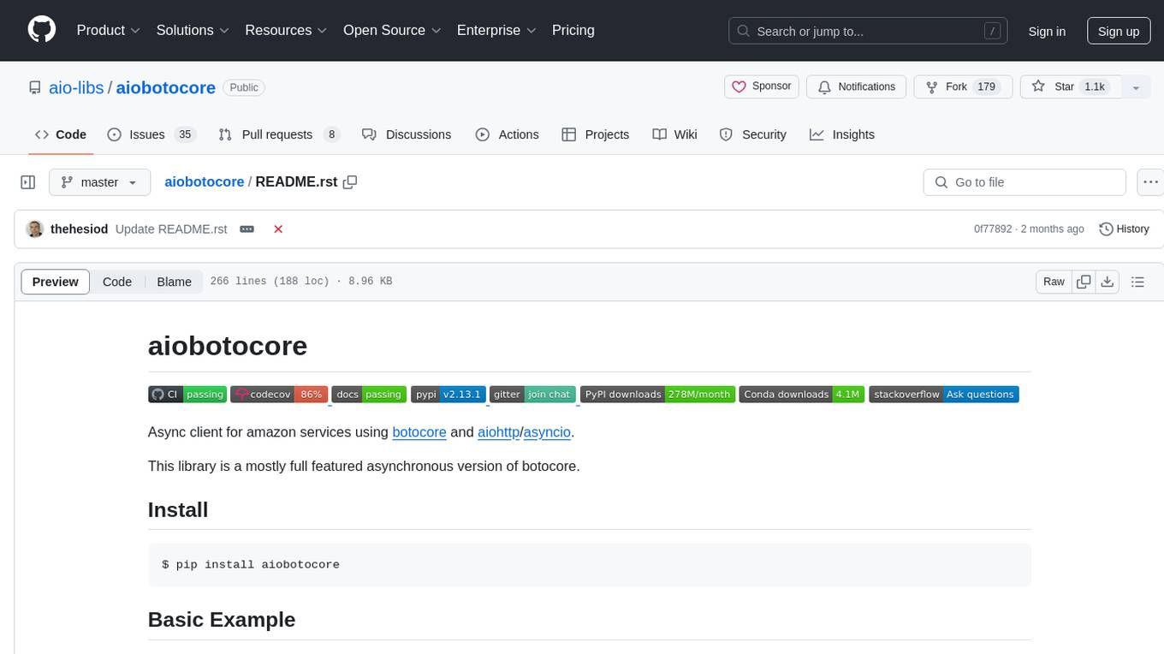1164x654 pixels.
Task: Open the Enterprise dropdown
Action: click(496, 30)
